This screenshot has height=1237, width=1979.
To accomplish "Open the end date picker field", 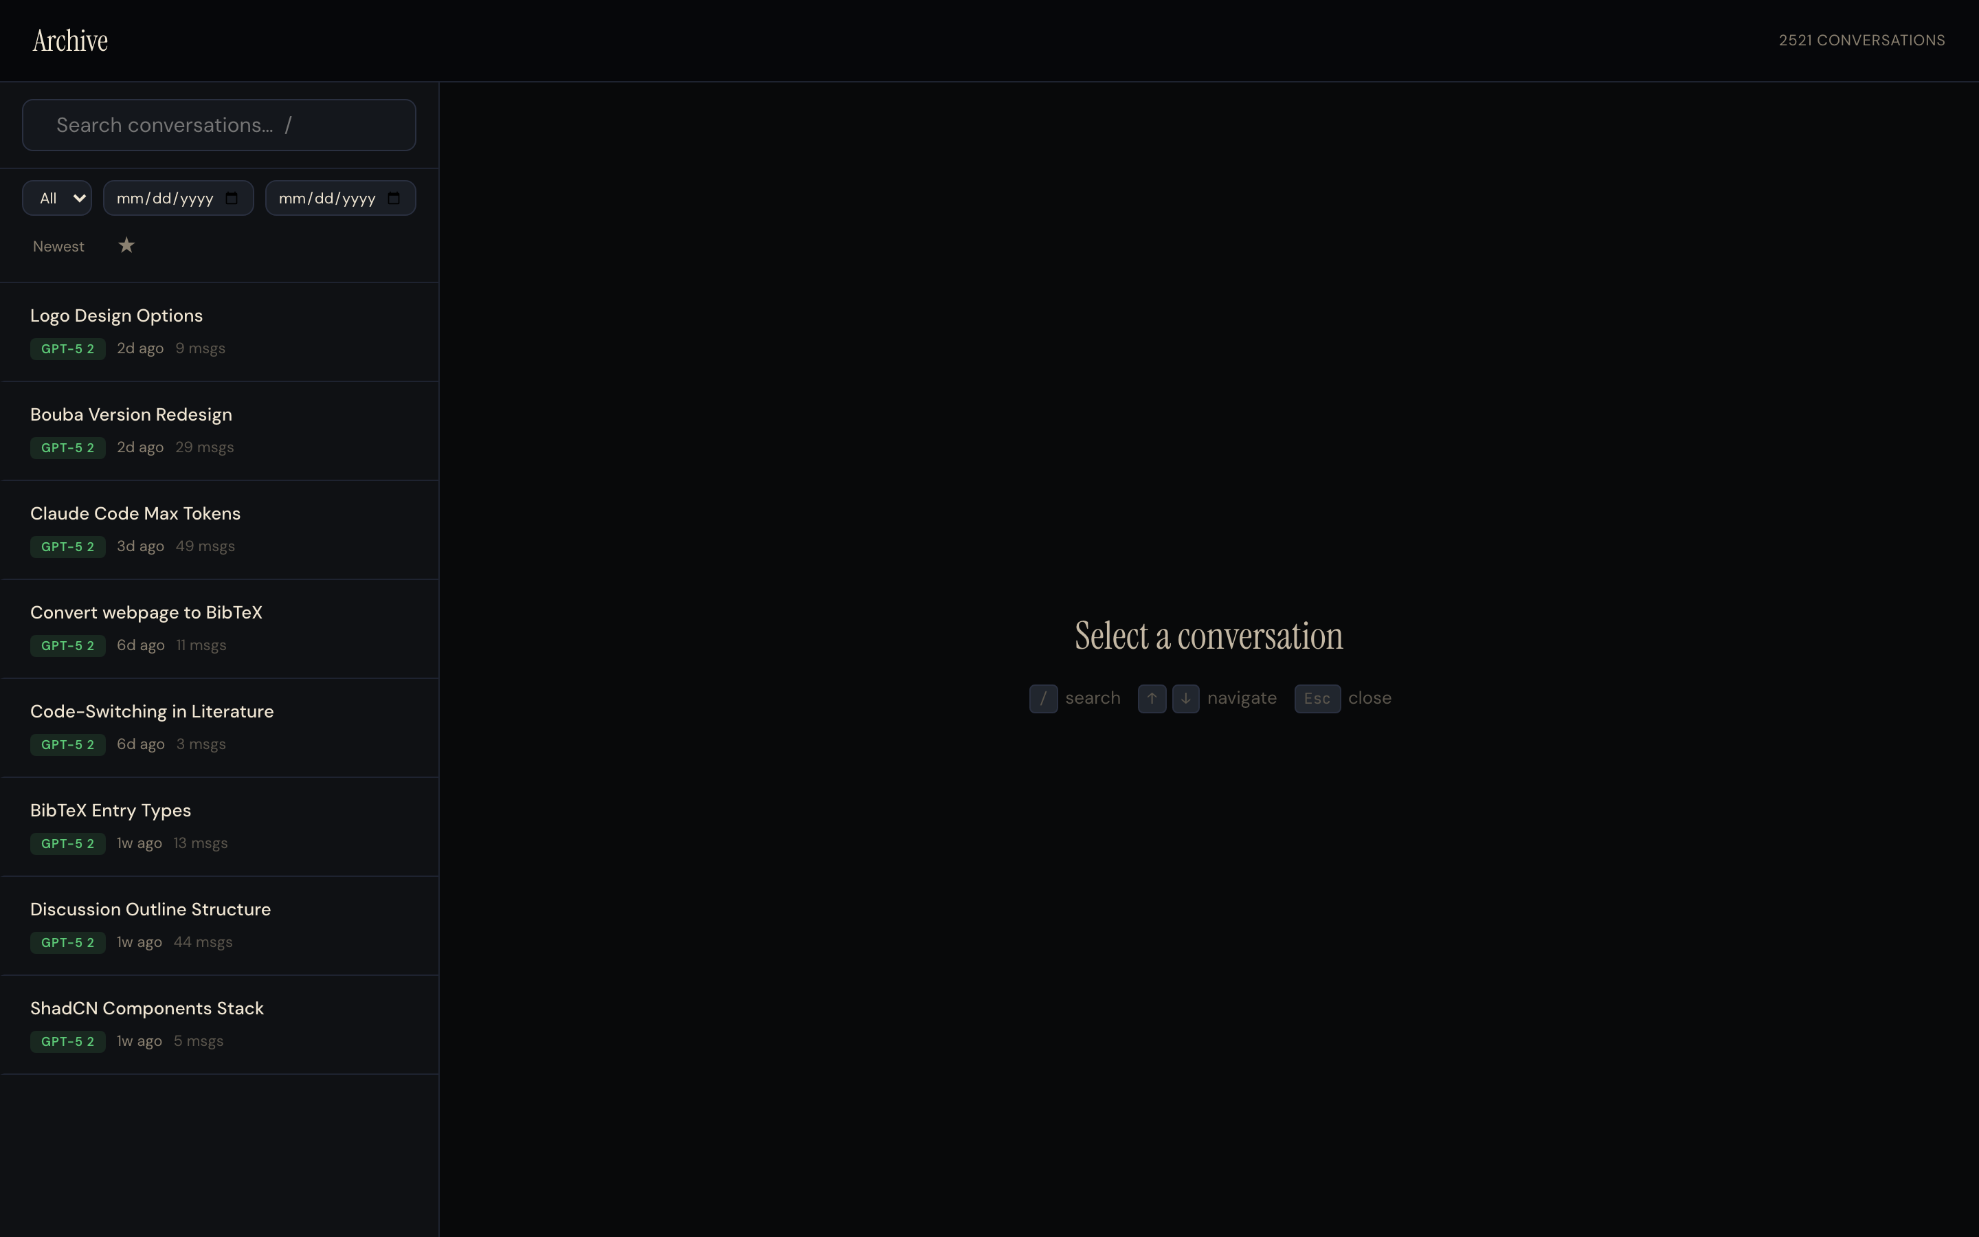I will (326, 197).
